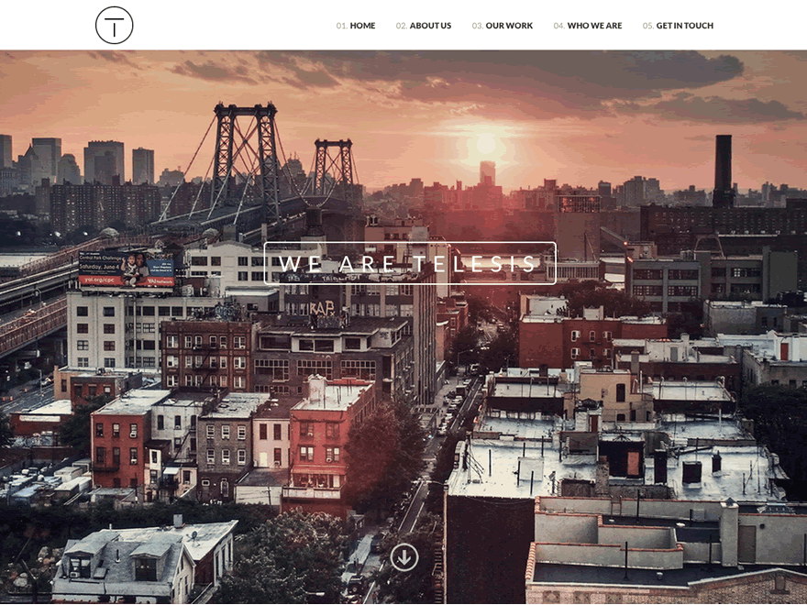
Task: Click the letter T inside the logo
Action: pyautogui.click(x=115, y=27)
